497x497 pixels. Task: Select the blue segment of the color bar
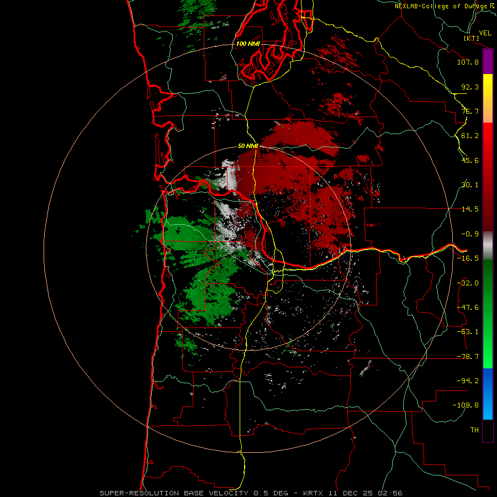pyautogui.click(x=488, y=394)
